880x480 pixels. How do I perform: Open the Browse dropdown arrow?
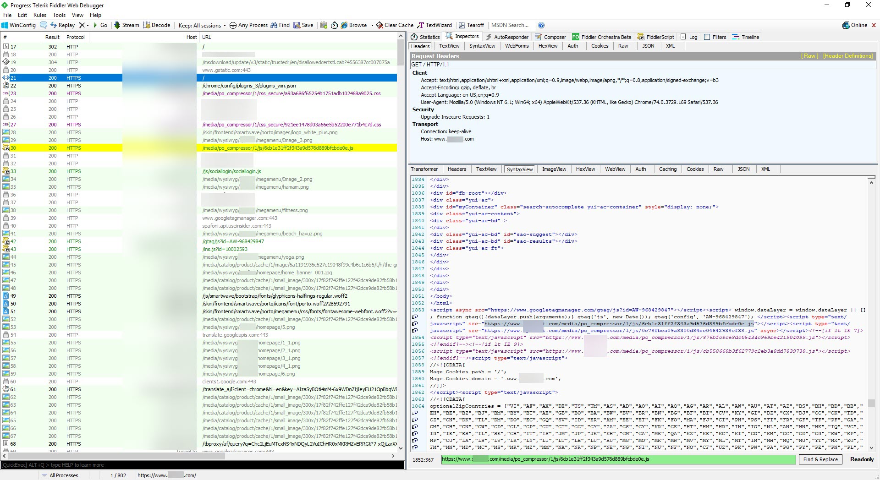pos(372,25)
